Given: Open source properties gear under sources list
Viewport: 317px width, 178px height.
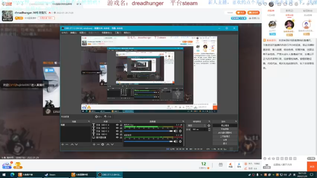Looking at the screenshot, I should click(x=103, y=144).
